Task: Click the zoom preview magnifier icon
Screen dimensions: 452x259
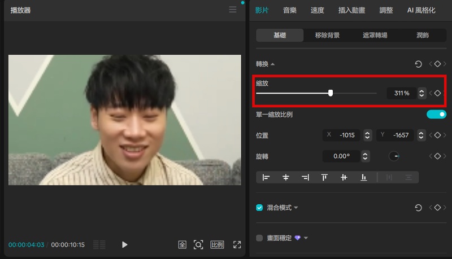Action: [198, 245]
